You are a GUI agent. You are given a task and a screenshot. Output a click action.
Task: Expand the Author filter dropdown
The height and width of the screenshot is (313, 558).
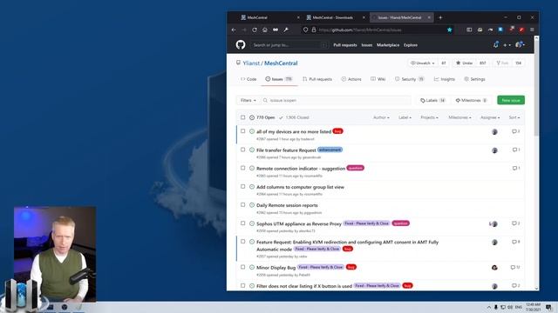coord(381,117)
